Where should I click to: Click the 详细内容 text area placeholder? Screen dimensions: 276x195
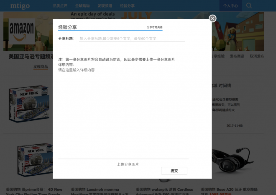tap(77, 70)
